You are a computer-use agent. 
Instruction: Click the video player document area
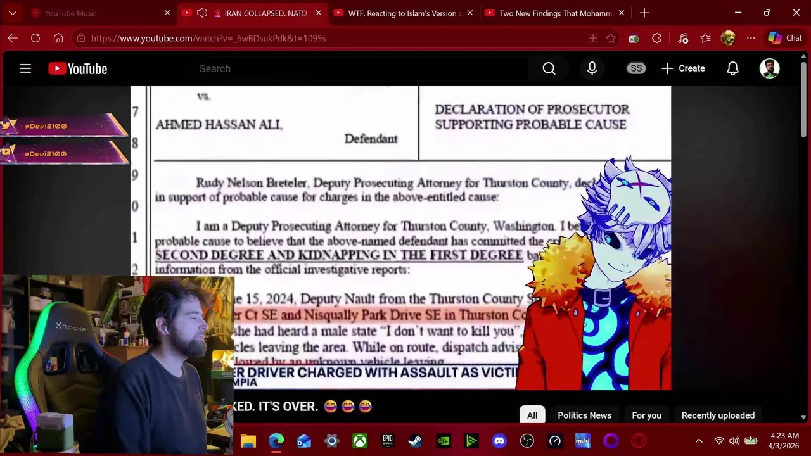[x=400, y=237]
